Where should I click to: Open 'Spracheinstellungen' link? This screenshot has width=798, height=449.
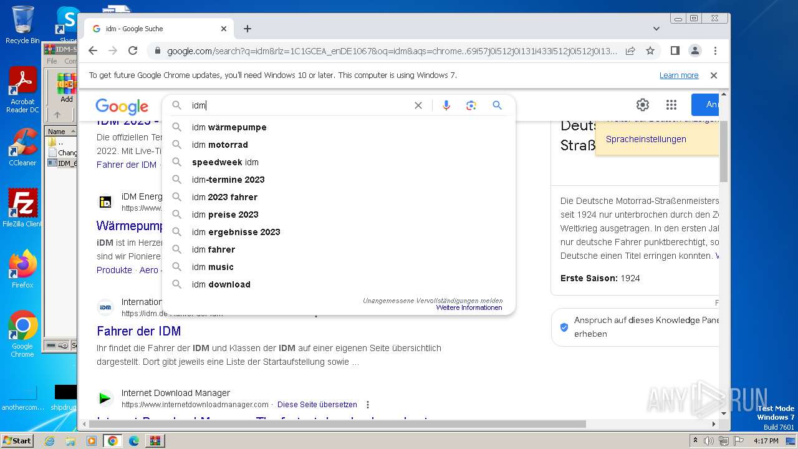coord(646,139)
